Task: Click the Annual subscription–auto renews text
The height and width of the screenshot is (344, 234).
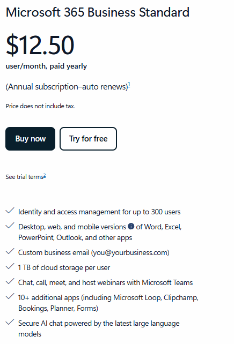Action: (67, 87)
